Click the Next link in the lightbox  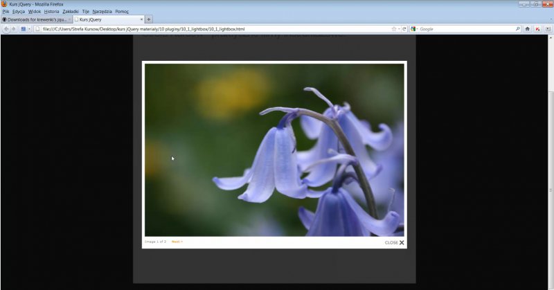177,242
